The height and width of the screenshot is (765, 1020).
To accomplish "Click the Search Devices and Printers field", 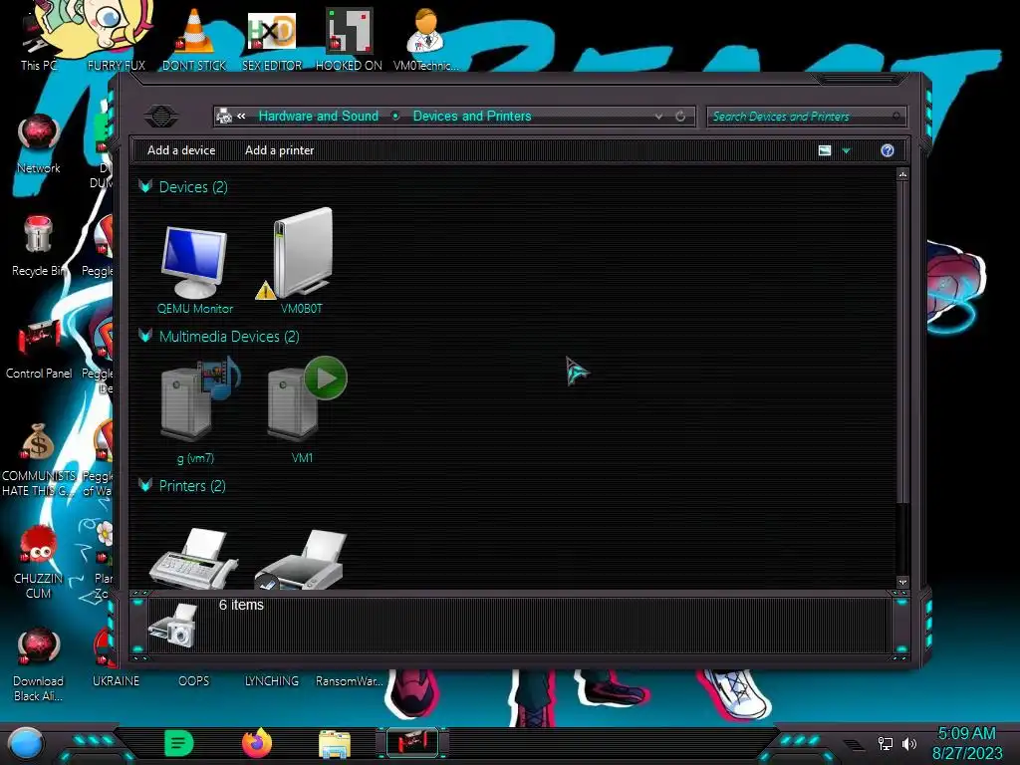I will pos(805,117).
